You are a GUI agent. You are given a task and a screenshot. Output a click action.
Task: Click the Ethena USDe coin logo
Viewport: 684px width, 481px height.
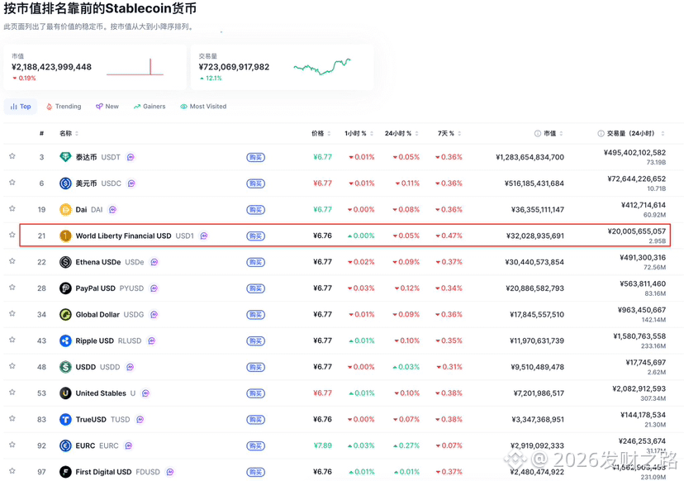[x=65, y=262]
